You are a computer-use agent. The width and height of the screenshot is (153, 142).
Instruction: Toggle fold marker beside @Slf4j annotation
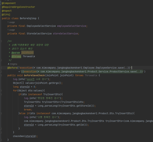[x=1, y=15]
